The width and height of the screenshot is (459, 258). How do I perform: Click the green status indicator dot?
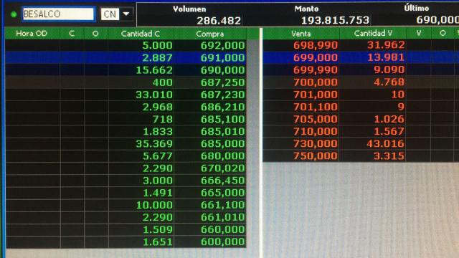click(x=14, y=14)
